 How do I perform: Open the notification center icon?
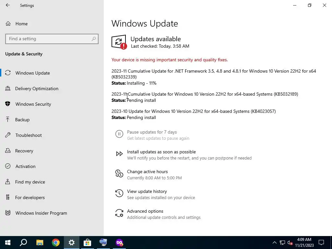pos(321,243)
